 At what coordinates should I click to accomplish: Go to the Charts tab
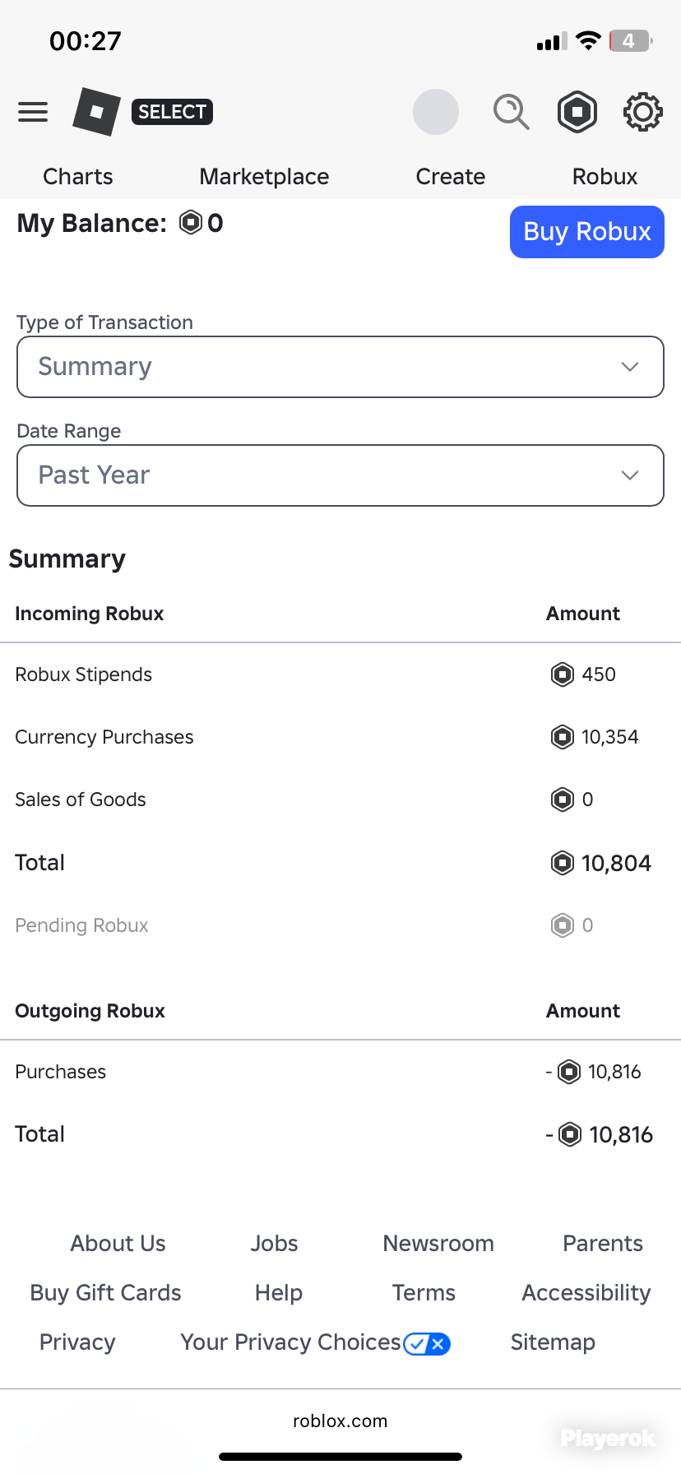pyautogui.click(x=78, y=176)
